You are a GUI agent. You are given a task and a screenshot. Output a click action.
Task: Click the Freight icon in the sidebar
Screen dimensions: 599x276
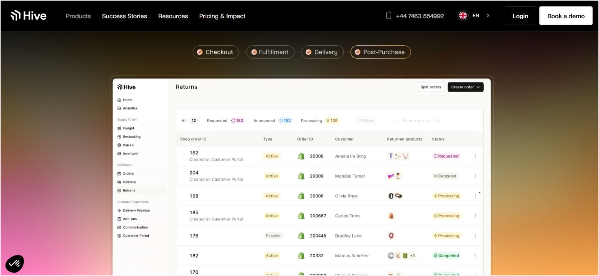coord(119,128)
